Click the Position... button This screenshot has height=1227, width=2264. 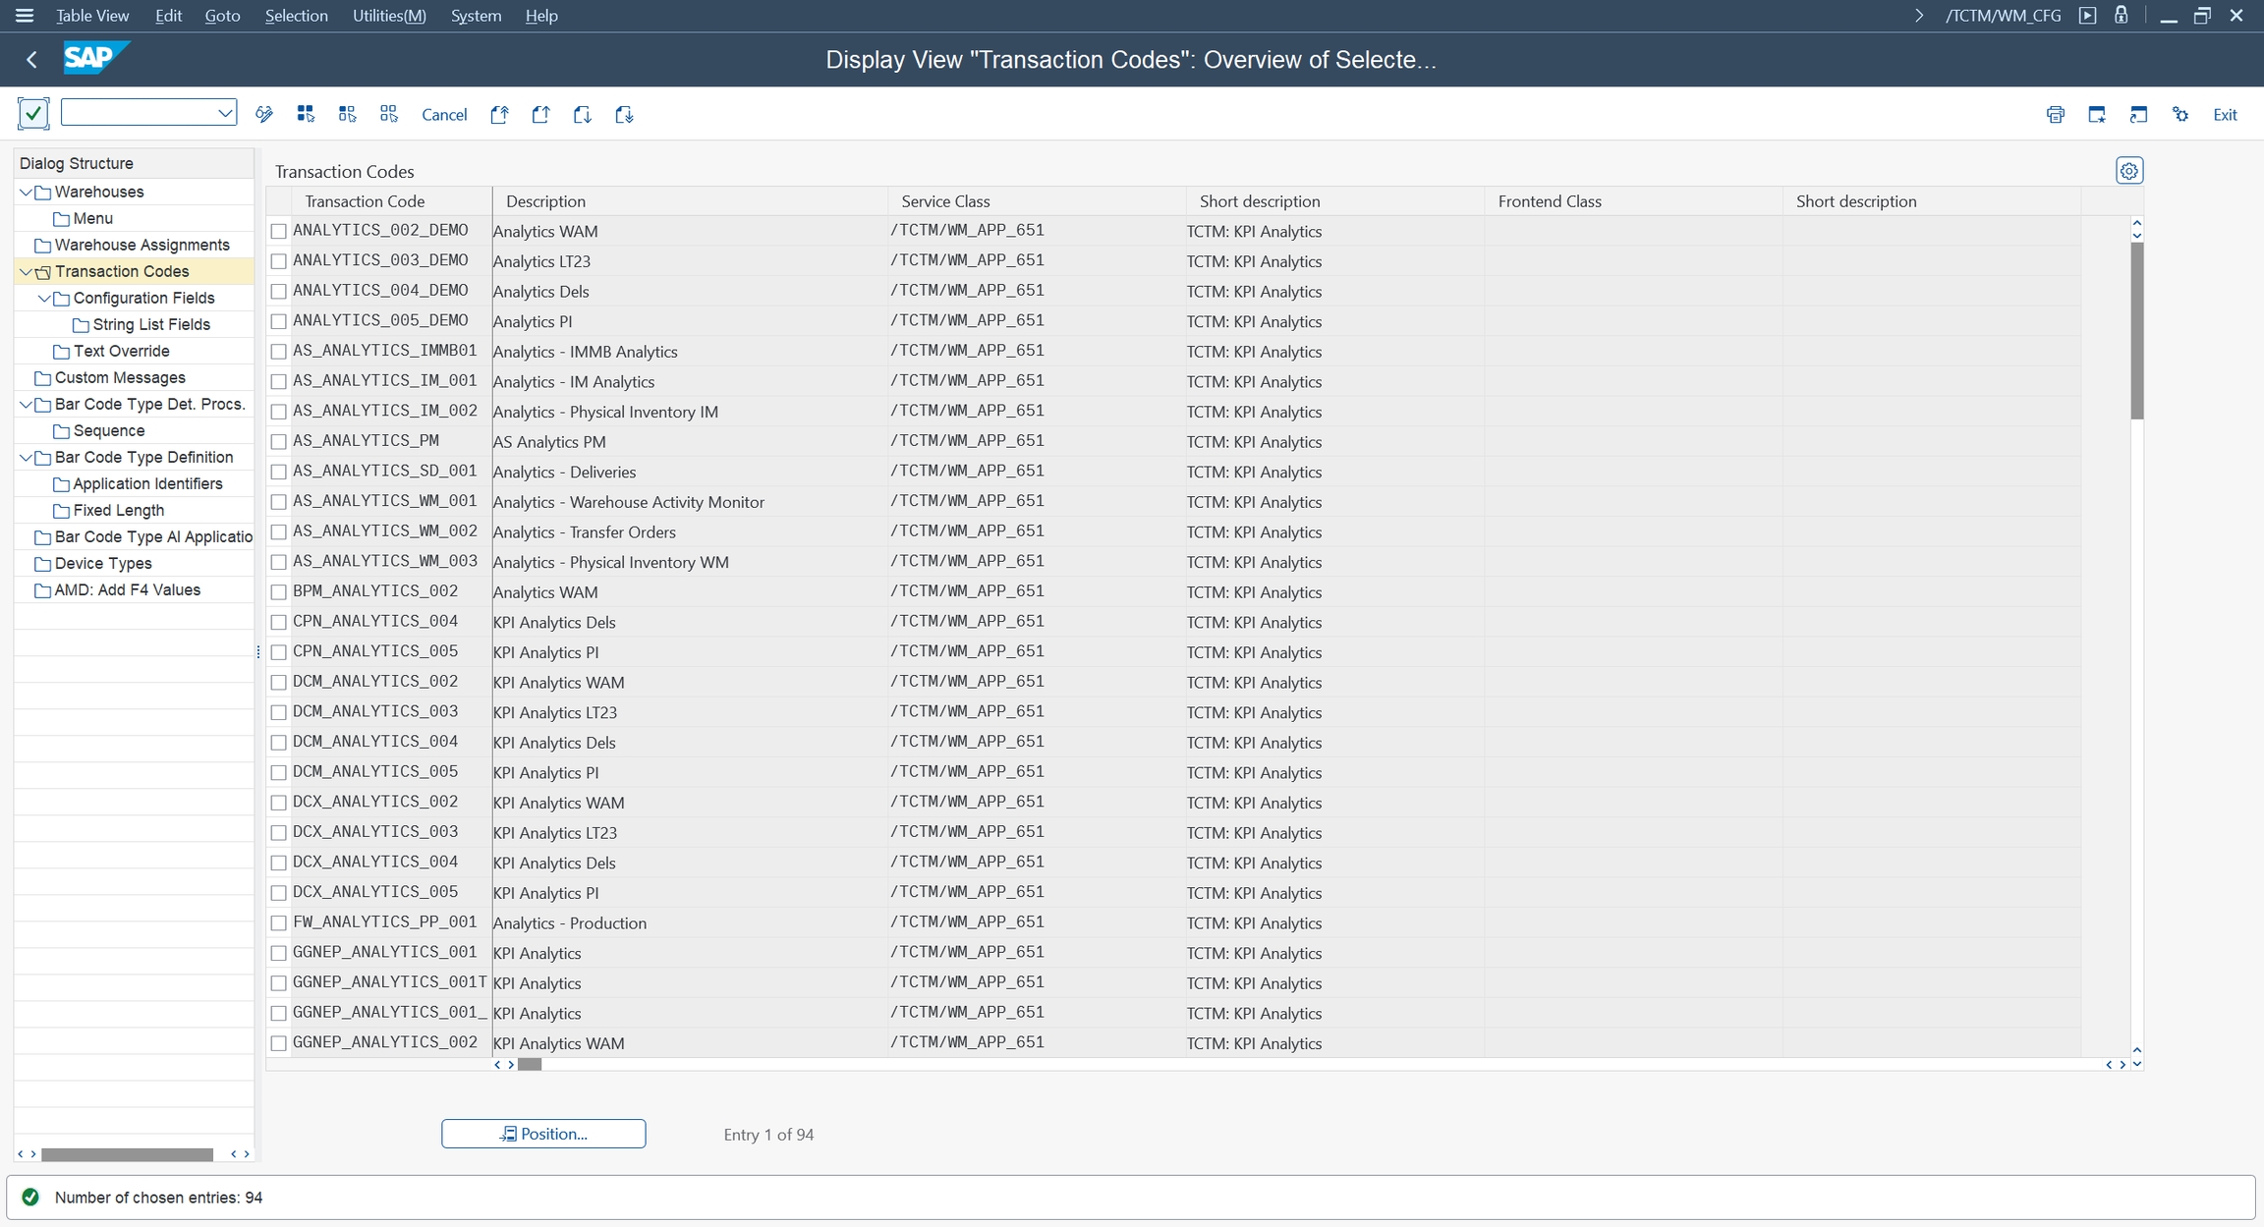(x=543, y=1134)
